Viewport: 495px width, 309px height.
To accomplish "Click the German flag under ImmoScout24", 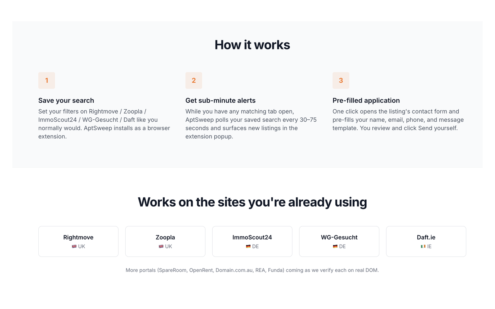I will coord(248,246).
